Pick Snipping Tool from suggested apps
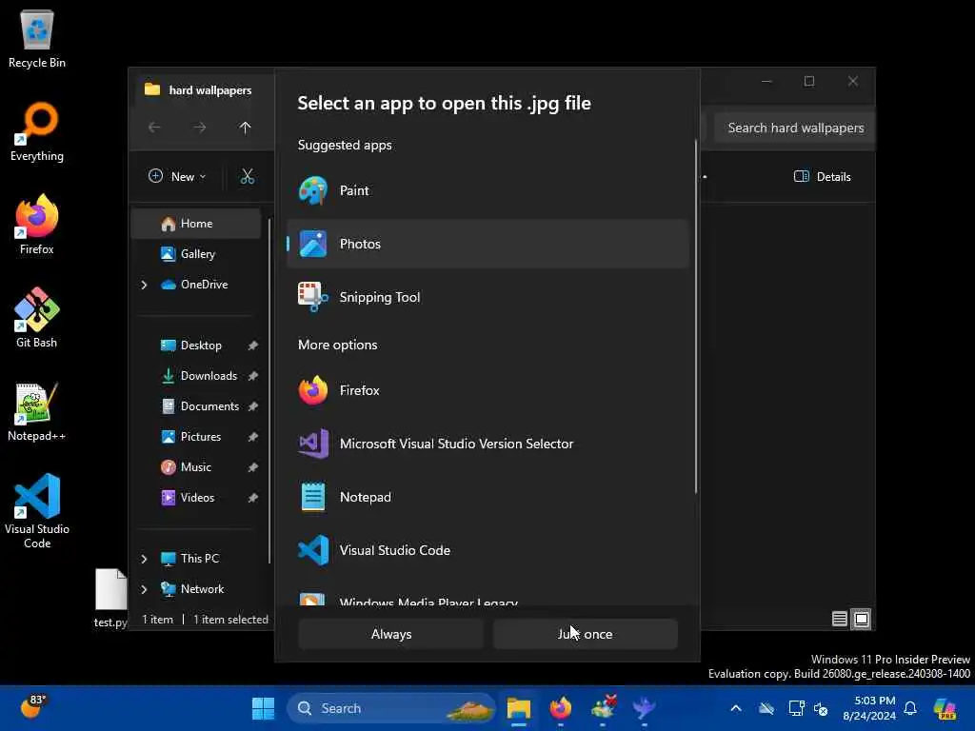 [x=487, y=297]
